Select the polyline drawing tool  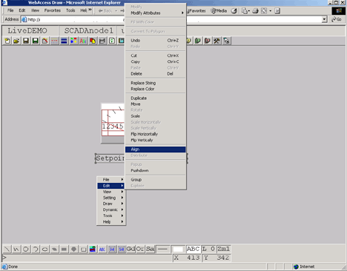(16, 249)
